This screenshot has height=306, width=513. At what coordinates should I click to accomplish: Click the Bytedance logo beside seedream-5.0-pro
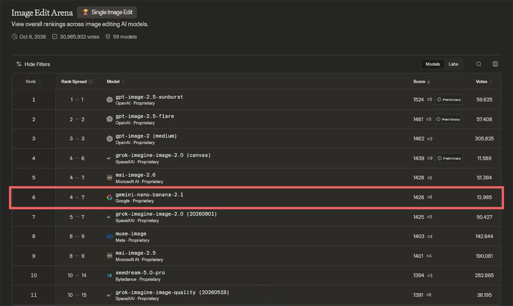tap(109, 276)
